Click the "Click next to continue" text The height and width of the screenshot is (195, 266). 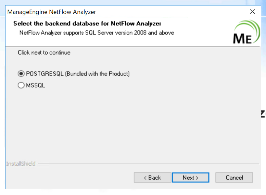point(44,53)
